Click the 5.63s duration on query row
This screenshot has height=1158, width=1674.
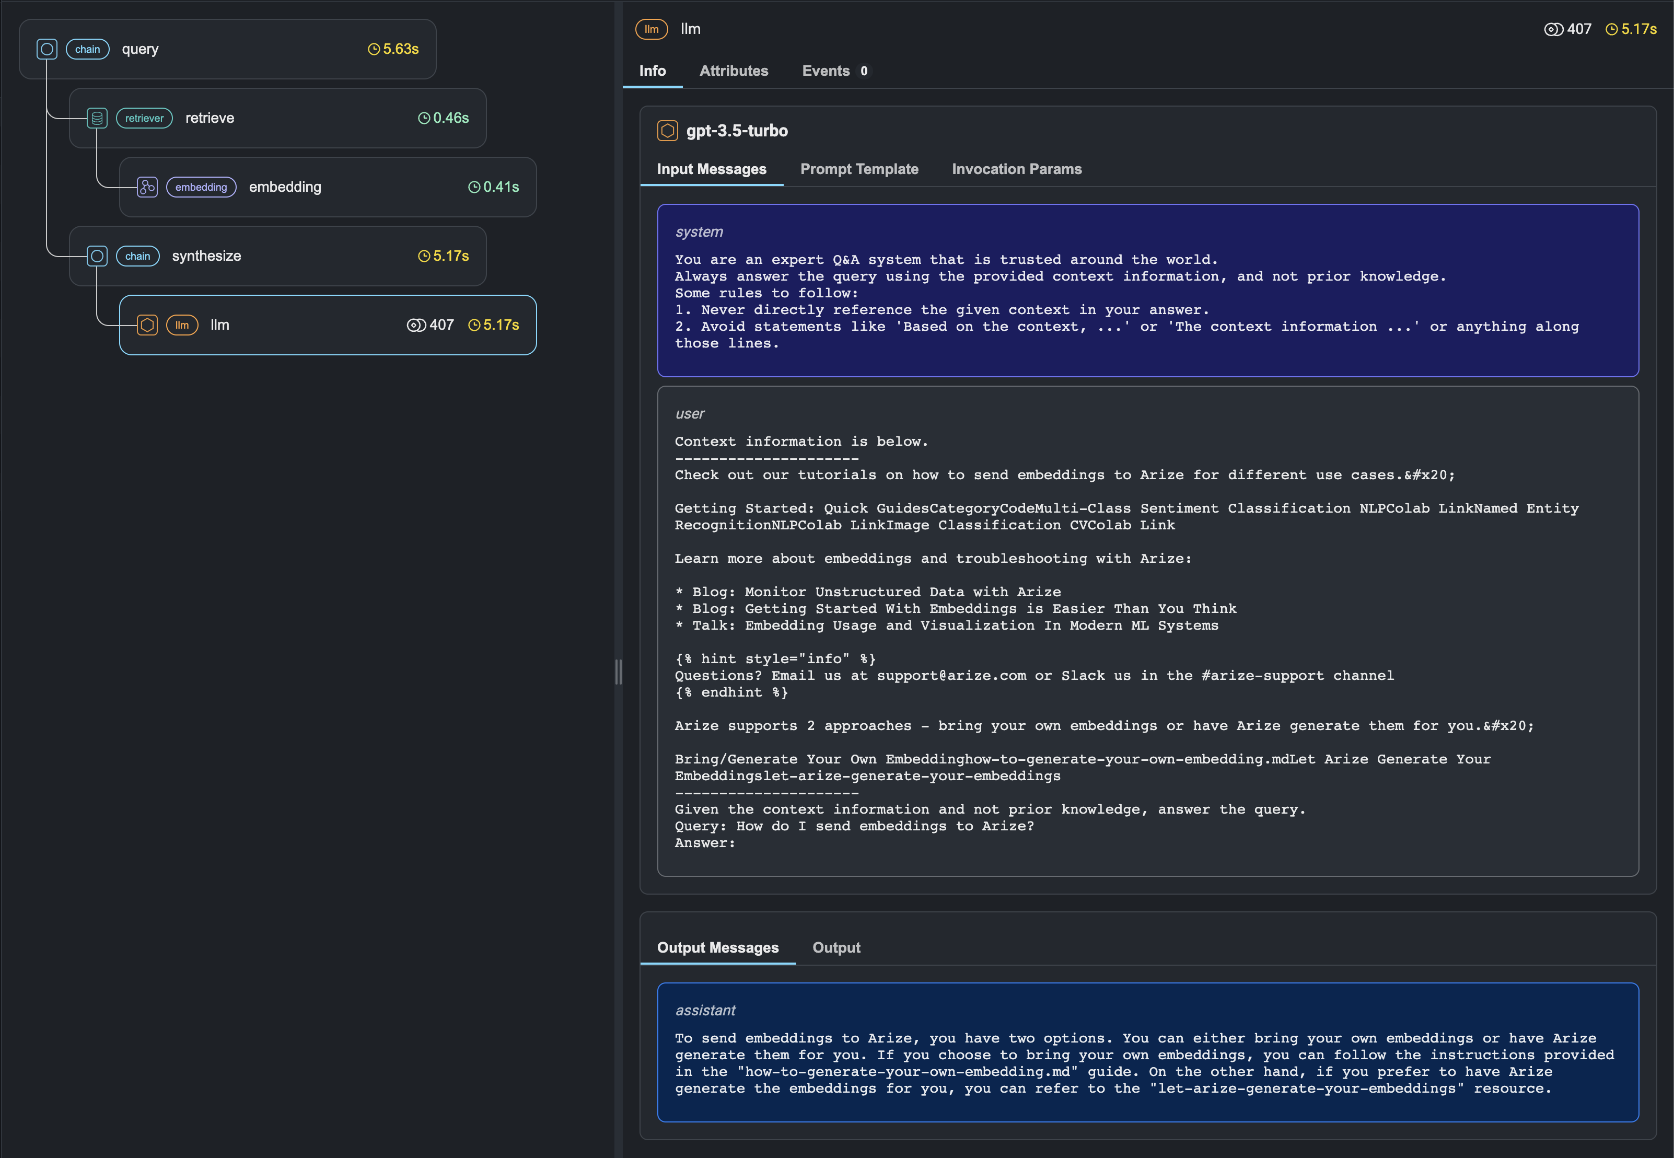point(401,49)
